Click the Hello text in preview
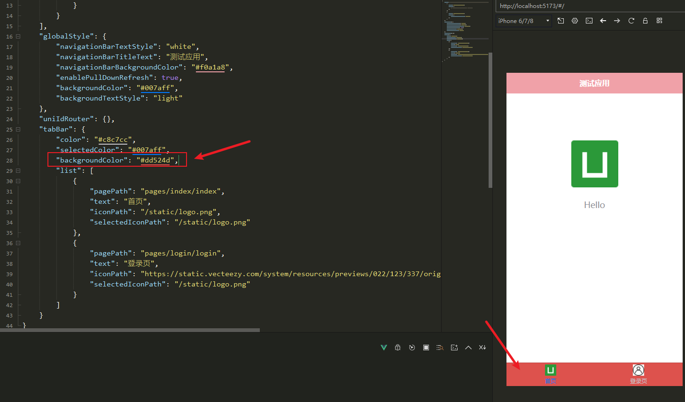Viewport: 685px width, 402px height. [594, 205]
